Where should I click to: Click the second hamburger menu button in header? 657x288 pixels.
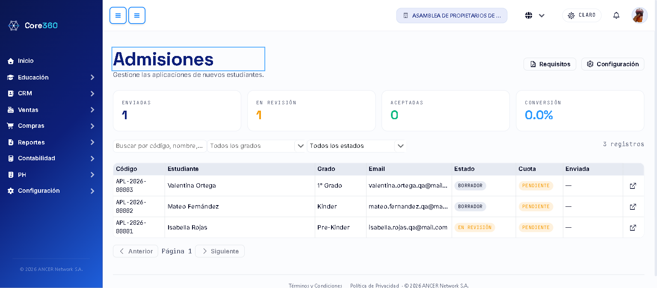click(137, 15)
